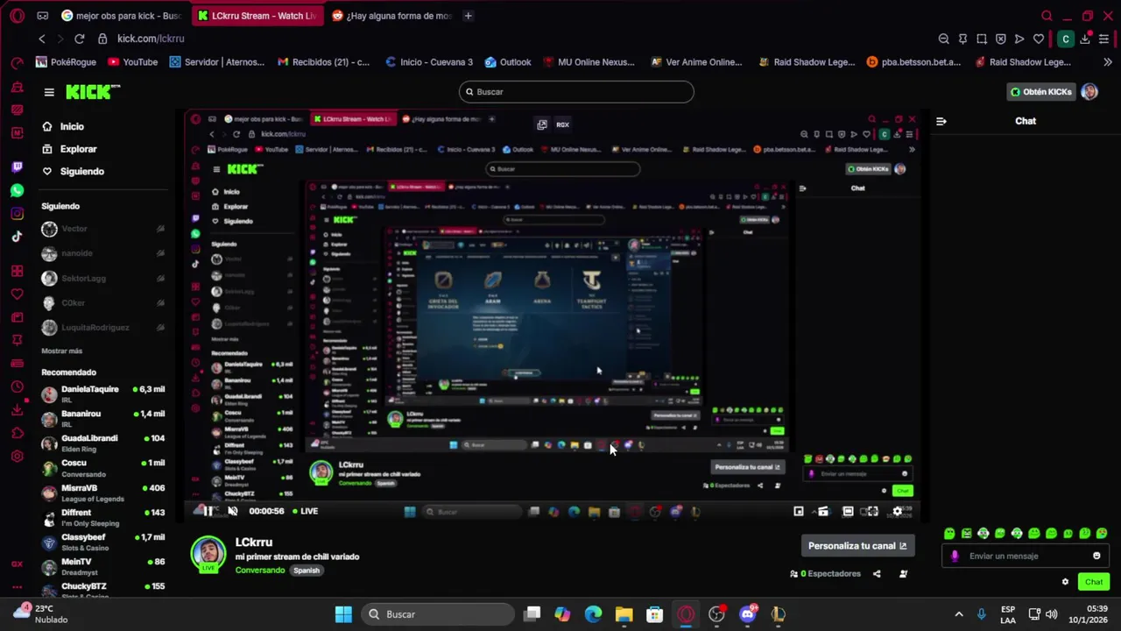Open the PokéRogue bookmark
Image resolution: width=1121 pixels, height=631 pixels.
tap(66, 62)
